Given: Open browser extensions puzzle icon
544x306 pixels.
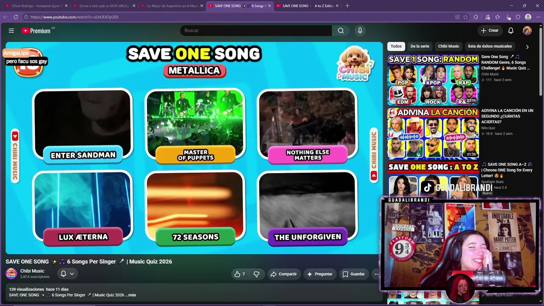Looking at the screenshot, I should [476, 17].
